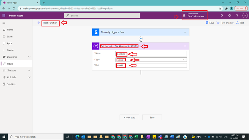This screenshot has height=140, width=249.
Task: Expand the Dataverse navigation section
Action: (x=29, y=57)
